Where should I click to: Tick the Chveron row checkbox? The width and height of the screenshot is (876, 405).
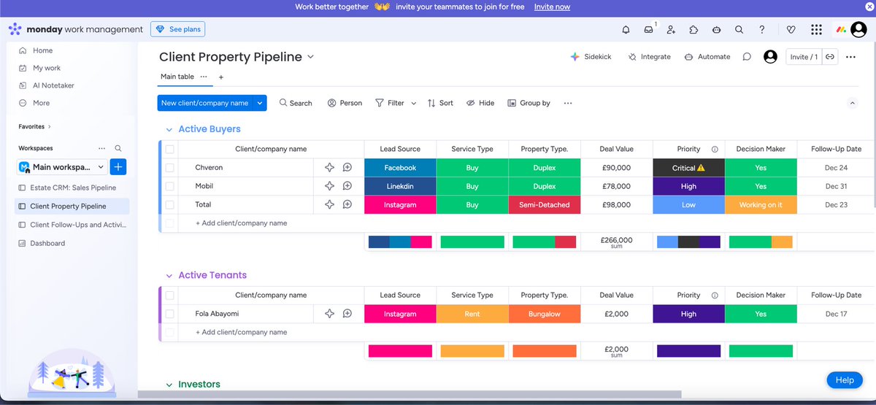(x=169, y=167)
